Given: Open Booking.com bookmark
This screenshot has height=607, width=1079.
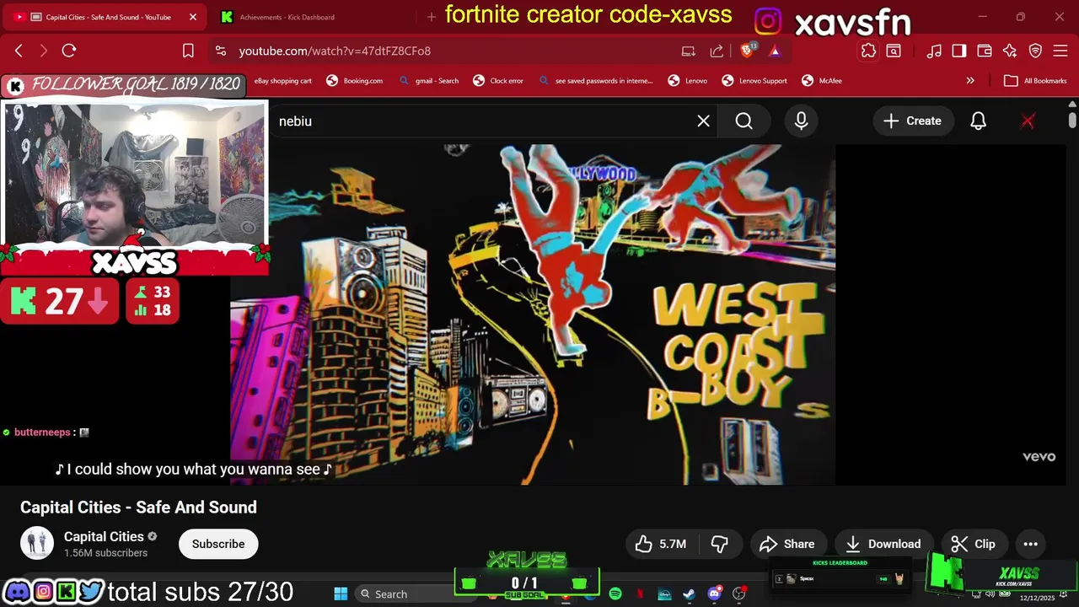Looking at the screenshot, I should click(x=355, y=81).
